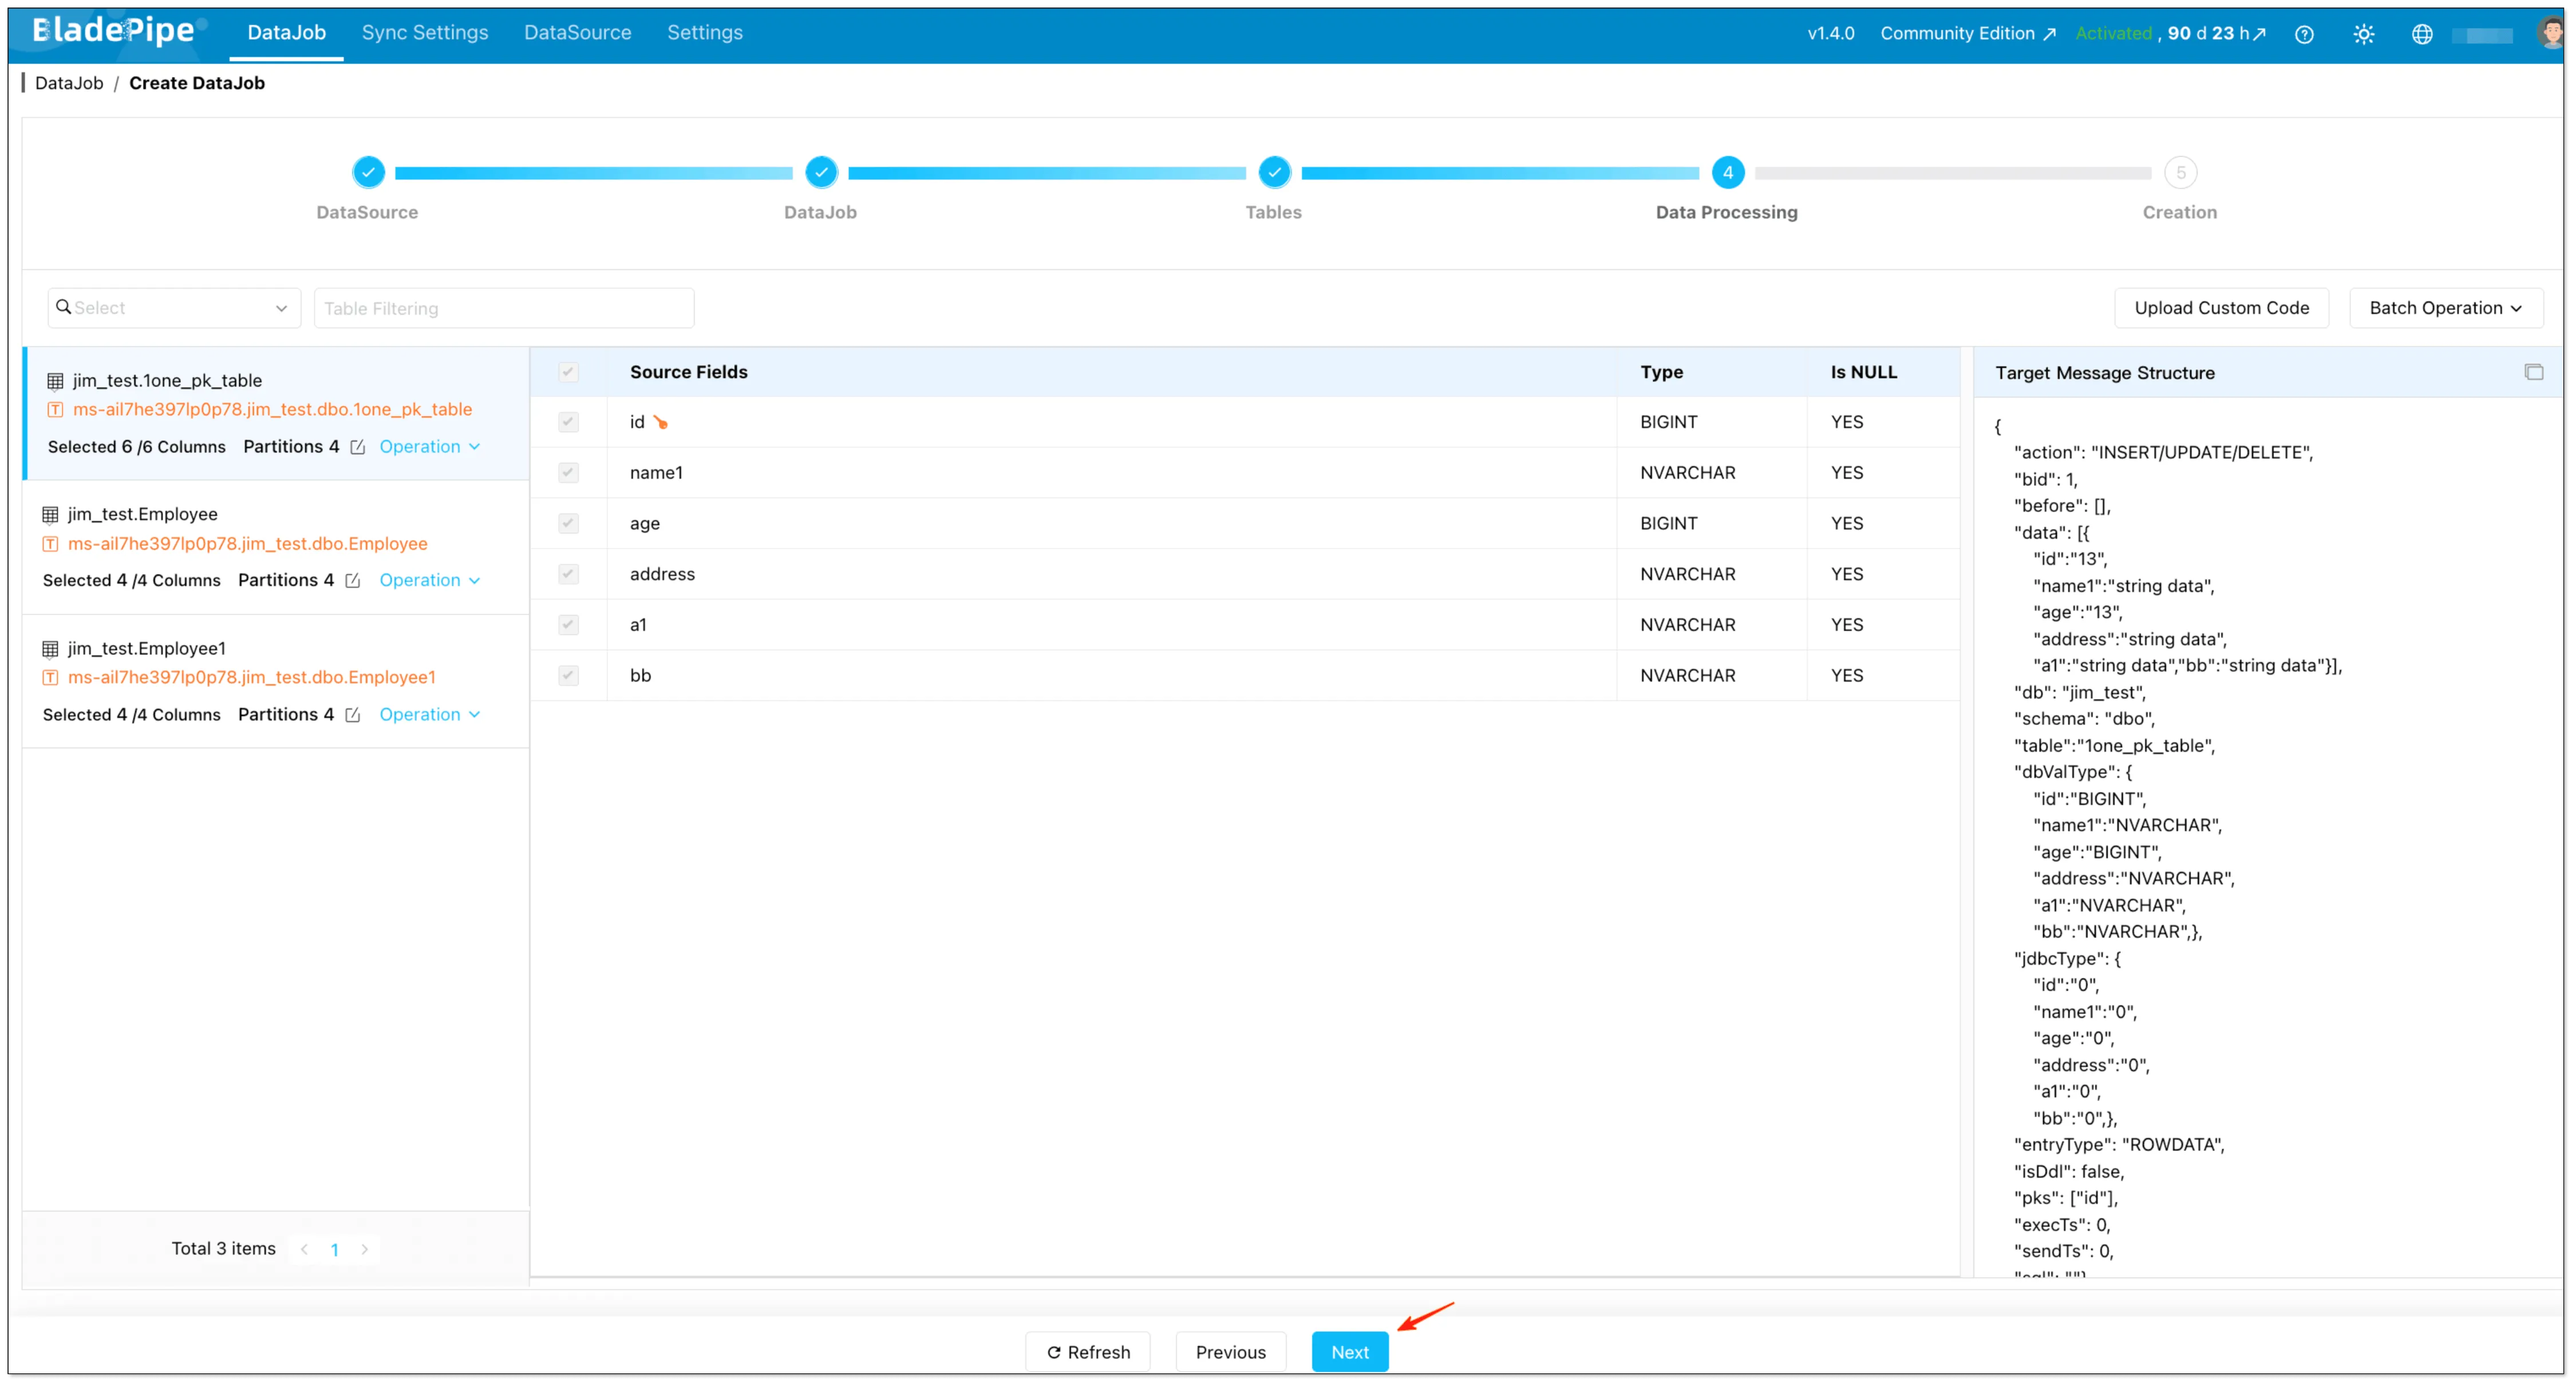Click the Upload Custom Code button
The height and width of the screenshot is (1386, 2576).
pos(2221,307)
